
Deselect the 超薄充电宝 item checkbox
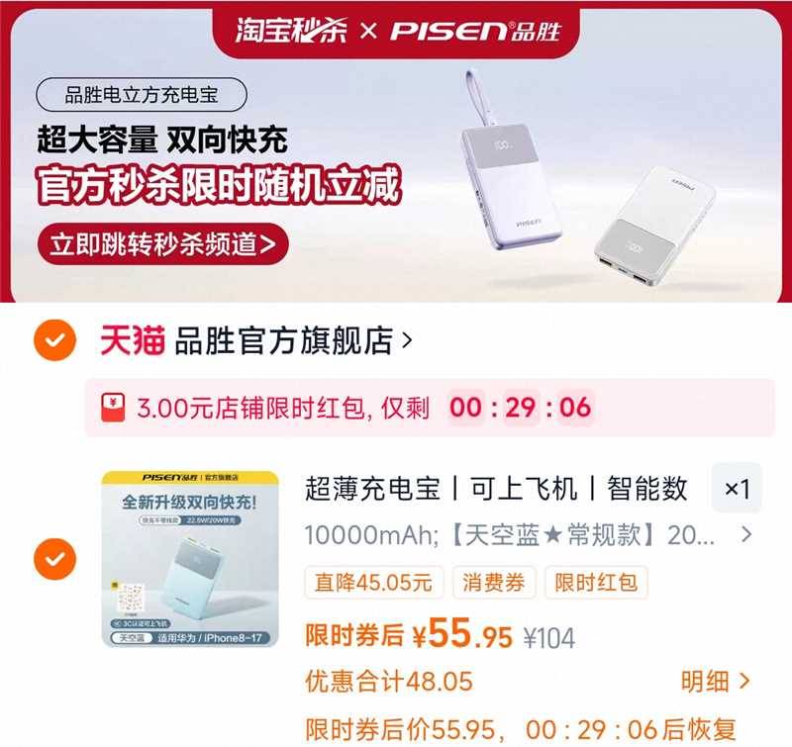point(54,559)
